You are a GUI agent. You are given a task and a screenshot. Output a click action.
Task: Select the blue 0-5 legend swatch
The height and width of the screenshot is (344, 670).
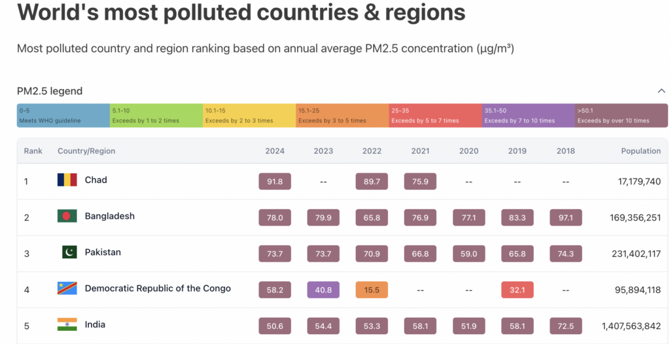63,115
